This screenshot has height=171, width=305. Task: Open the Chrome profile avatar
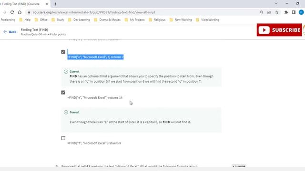301,12
